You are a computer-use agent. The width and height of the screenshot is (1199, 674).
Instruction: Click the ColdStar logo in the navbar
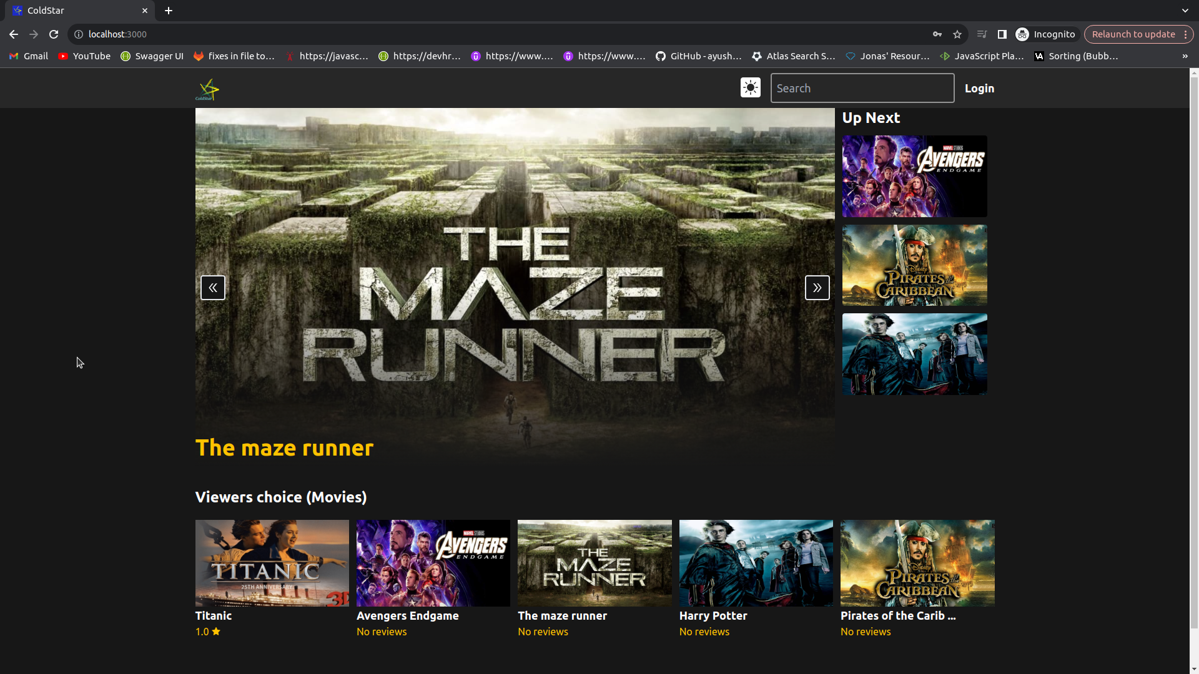(207, 89)
